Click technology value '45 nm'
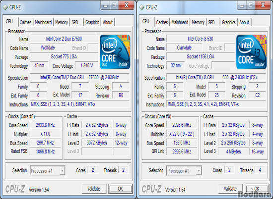Viewport: 273px width, 199px height. [x=39, y=65]
